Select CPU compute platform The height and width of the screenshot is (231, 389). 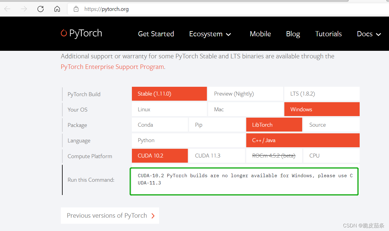[x=332, y=156]
